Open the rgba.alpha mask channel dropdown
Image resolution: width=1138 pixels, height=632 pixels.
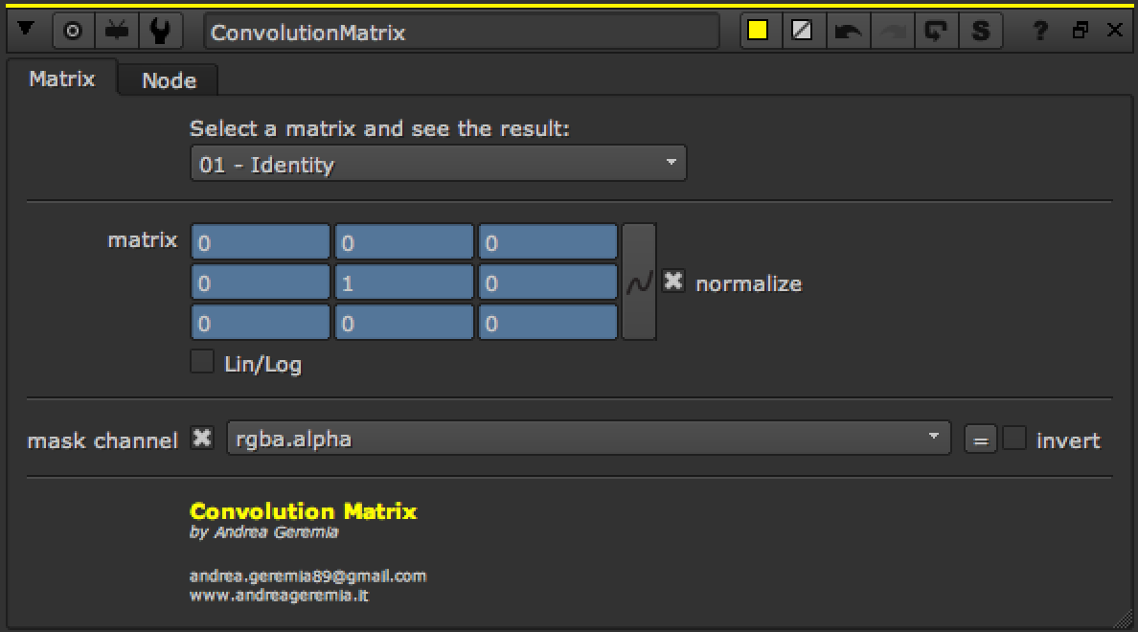tap(588, 439)
